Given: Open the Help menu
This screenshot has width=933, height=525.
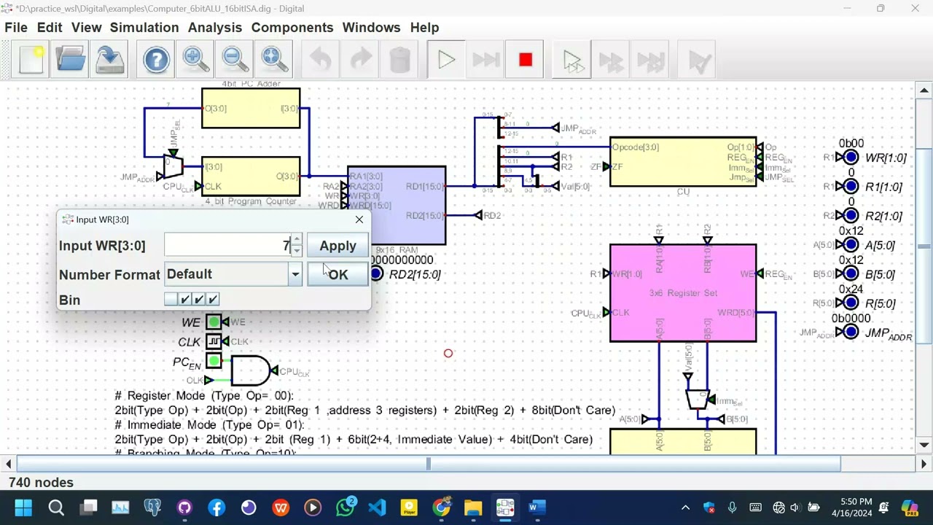Looking at the screenshot, I should pyautogui.click(x=424, y=27).
